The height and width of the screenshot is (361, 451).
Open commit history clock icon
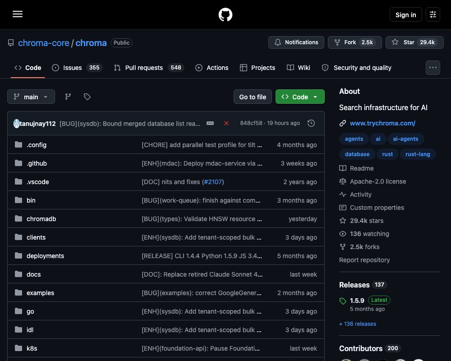[311, 123]
